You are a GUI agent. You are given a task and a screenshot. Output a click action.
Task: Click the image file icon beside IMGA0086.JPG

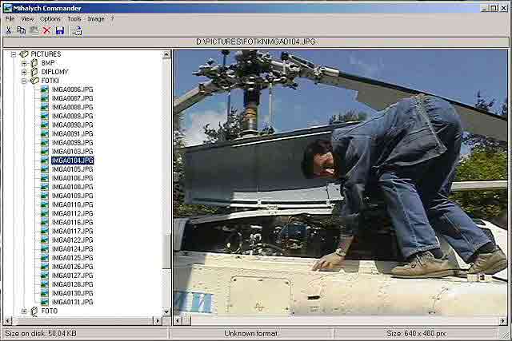tap(45, 89)
